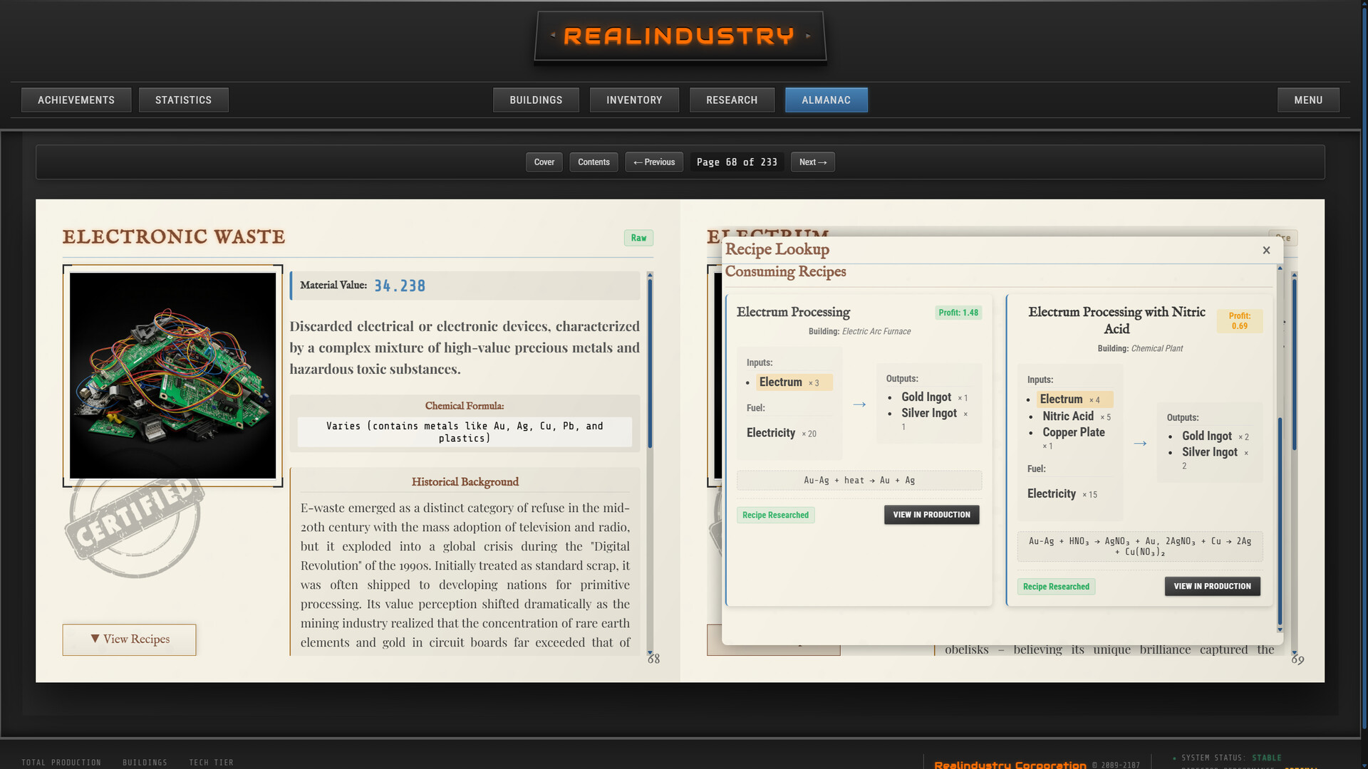Open the Contents page
The width and height of the screenshot is (1368, 769).
tap(593, 162)
